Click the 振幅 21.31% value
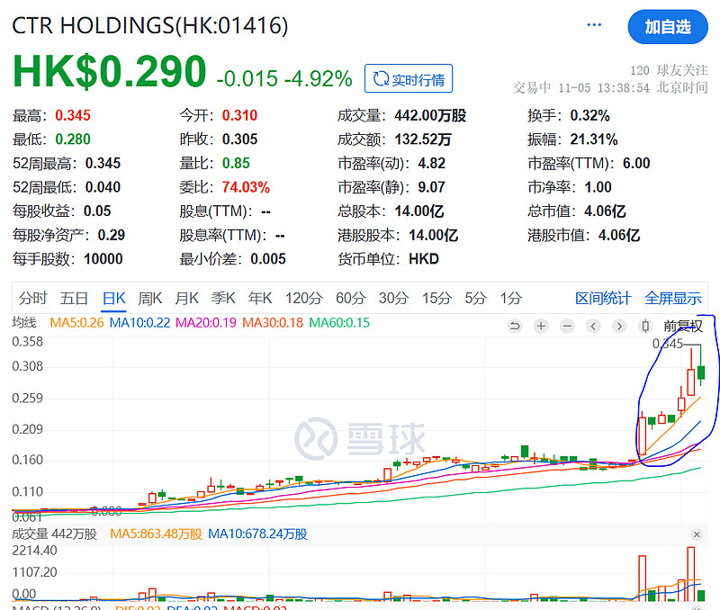This screenshot has height=610, width=720. click(594, 139)
